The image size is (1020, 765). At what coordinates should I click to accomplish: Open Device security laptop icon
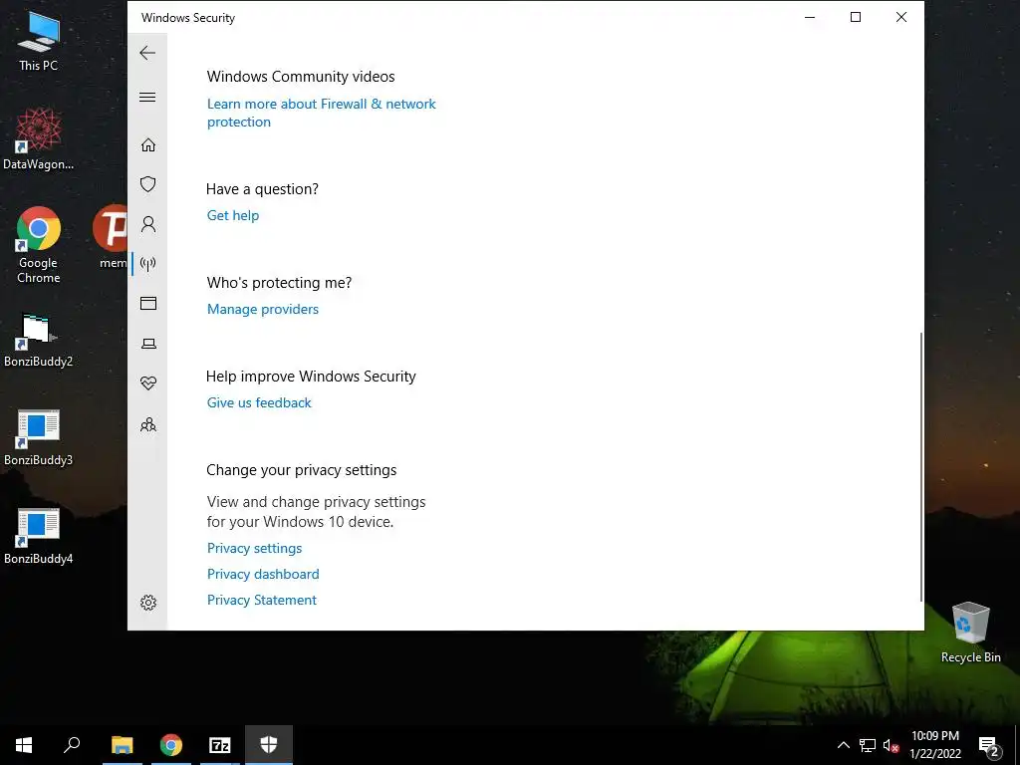coord(148,344)
